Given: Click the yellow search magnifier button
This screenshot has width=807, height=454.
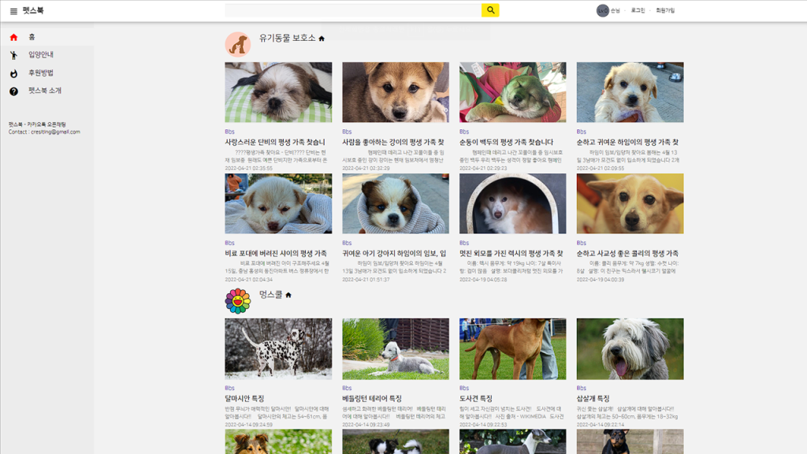Looking at the screenshot, I should (x=490, y=10).
